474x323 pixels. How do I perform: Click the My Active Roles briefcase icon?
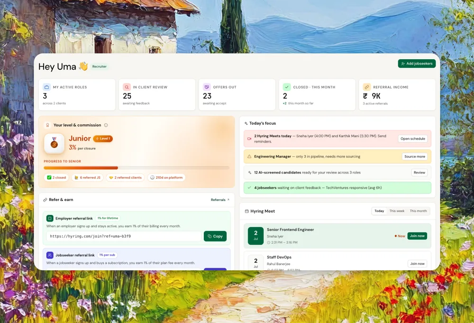pyautogui.click(x=46, y=87)
